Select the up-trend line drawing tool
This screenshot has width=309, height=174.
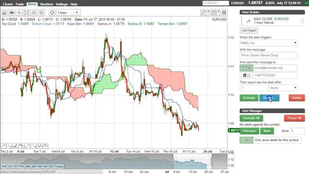(x=3, y=146)
